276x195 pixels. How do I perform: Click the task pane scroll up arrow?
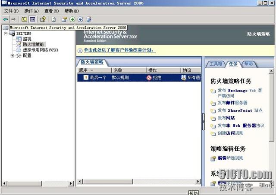(x=271, y=71)
